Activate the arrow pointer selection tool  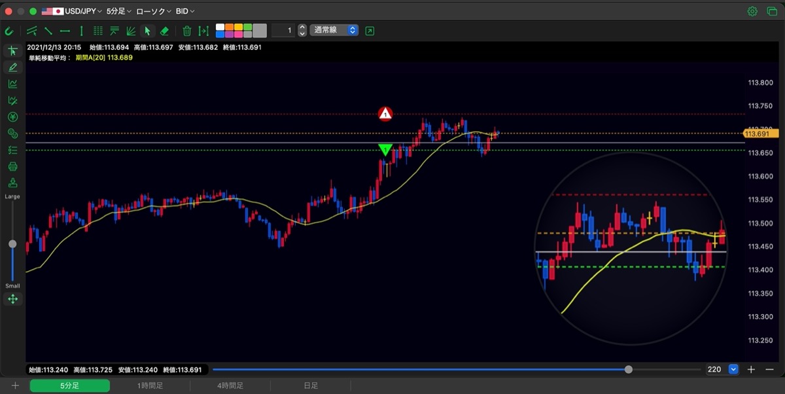[x=147, y=30]
